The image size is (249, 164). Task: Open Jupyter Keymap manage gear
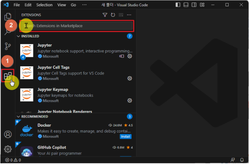130,101
